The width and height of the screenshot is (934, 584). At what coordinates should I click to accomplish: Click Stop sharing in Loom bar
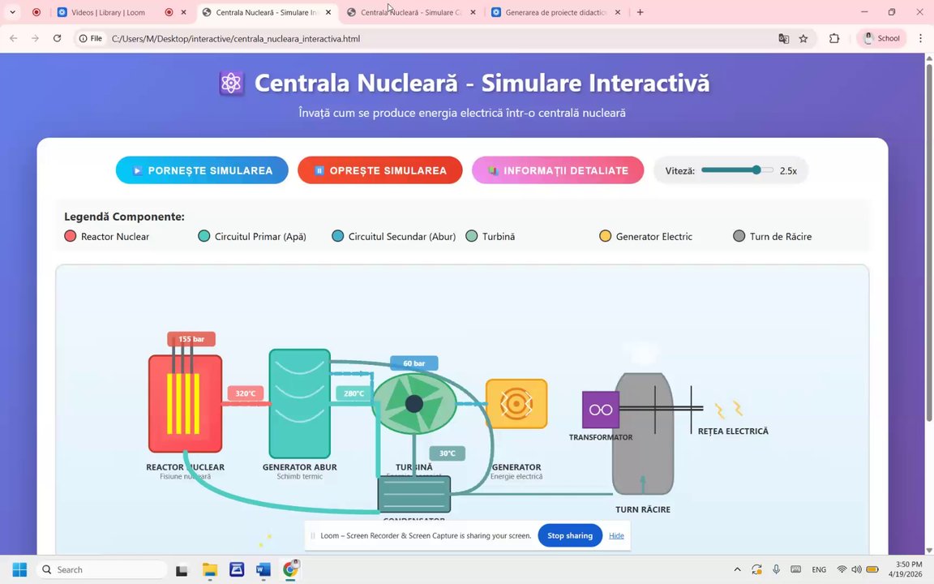[x=570, y=535]
